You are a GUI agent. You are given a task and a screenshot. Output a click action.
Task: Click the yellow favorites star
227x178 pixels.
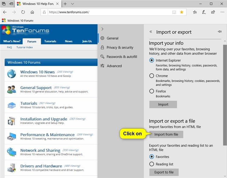click(x=182, y=12)
